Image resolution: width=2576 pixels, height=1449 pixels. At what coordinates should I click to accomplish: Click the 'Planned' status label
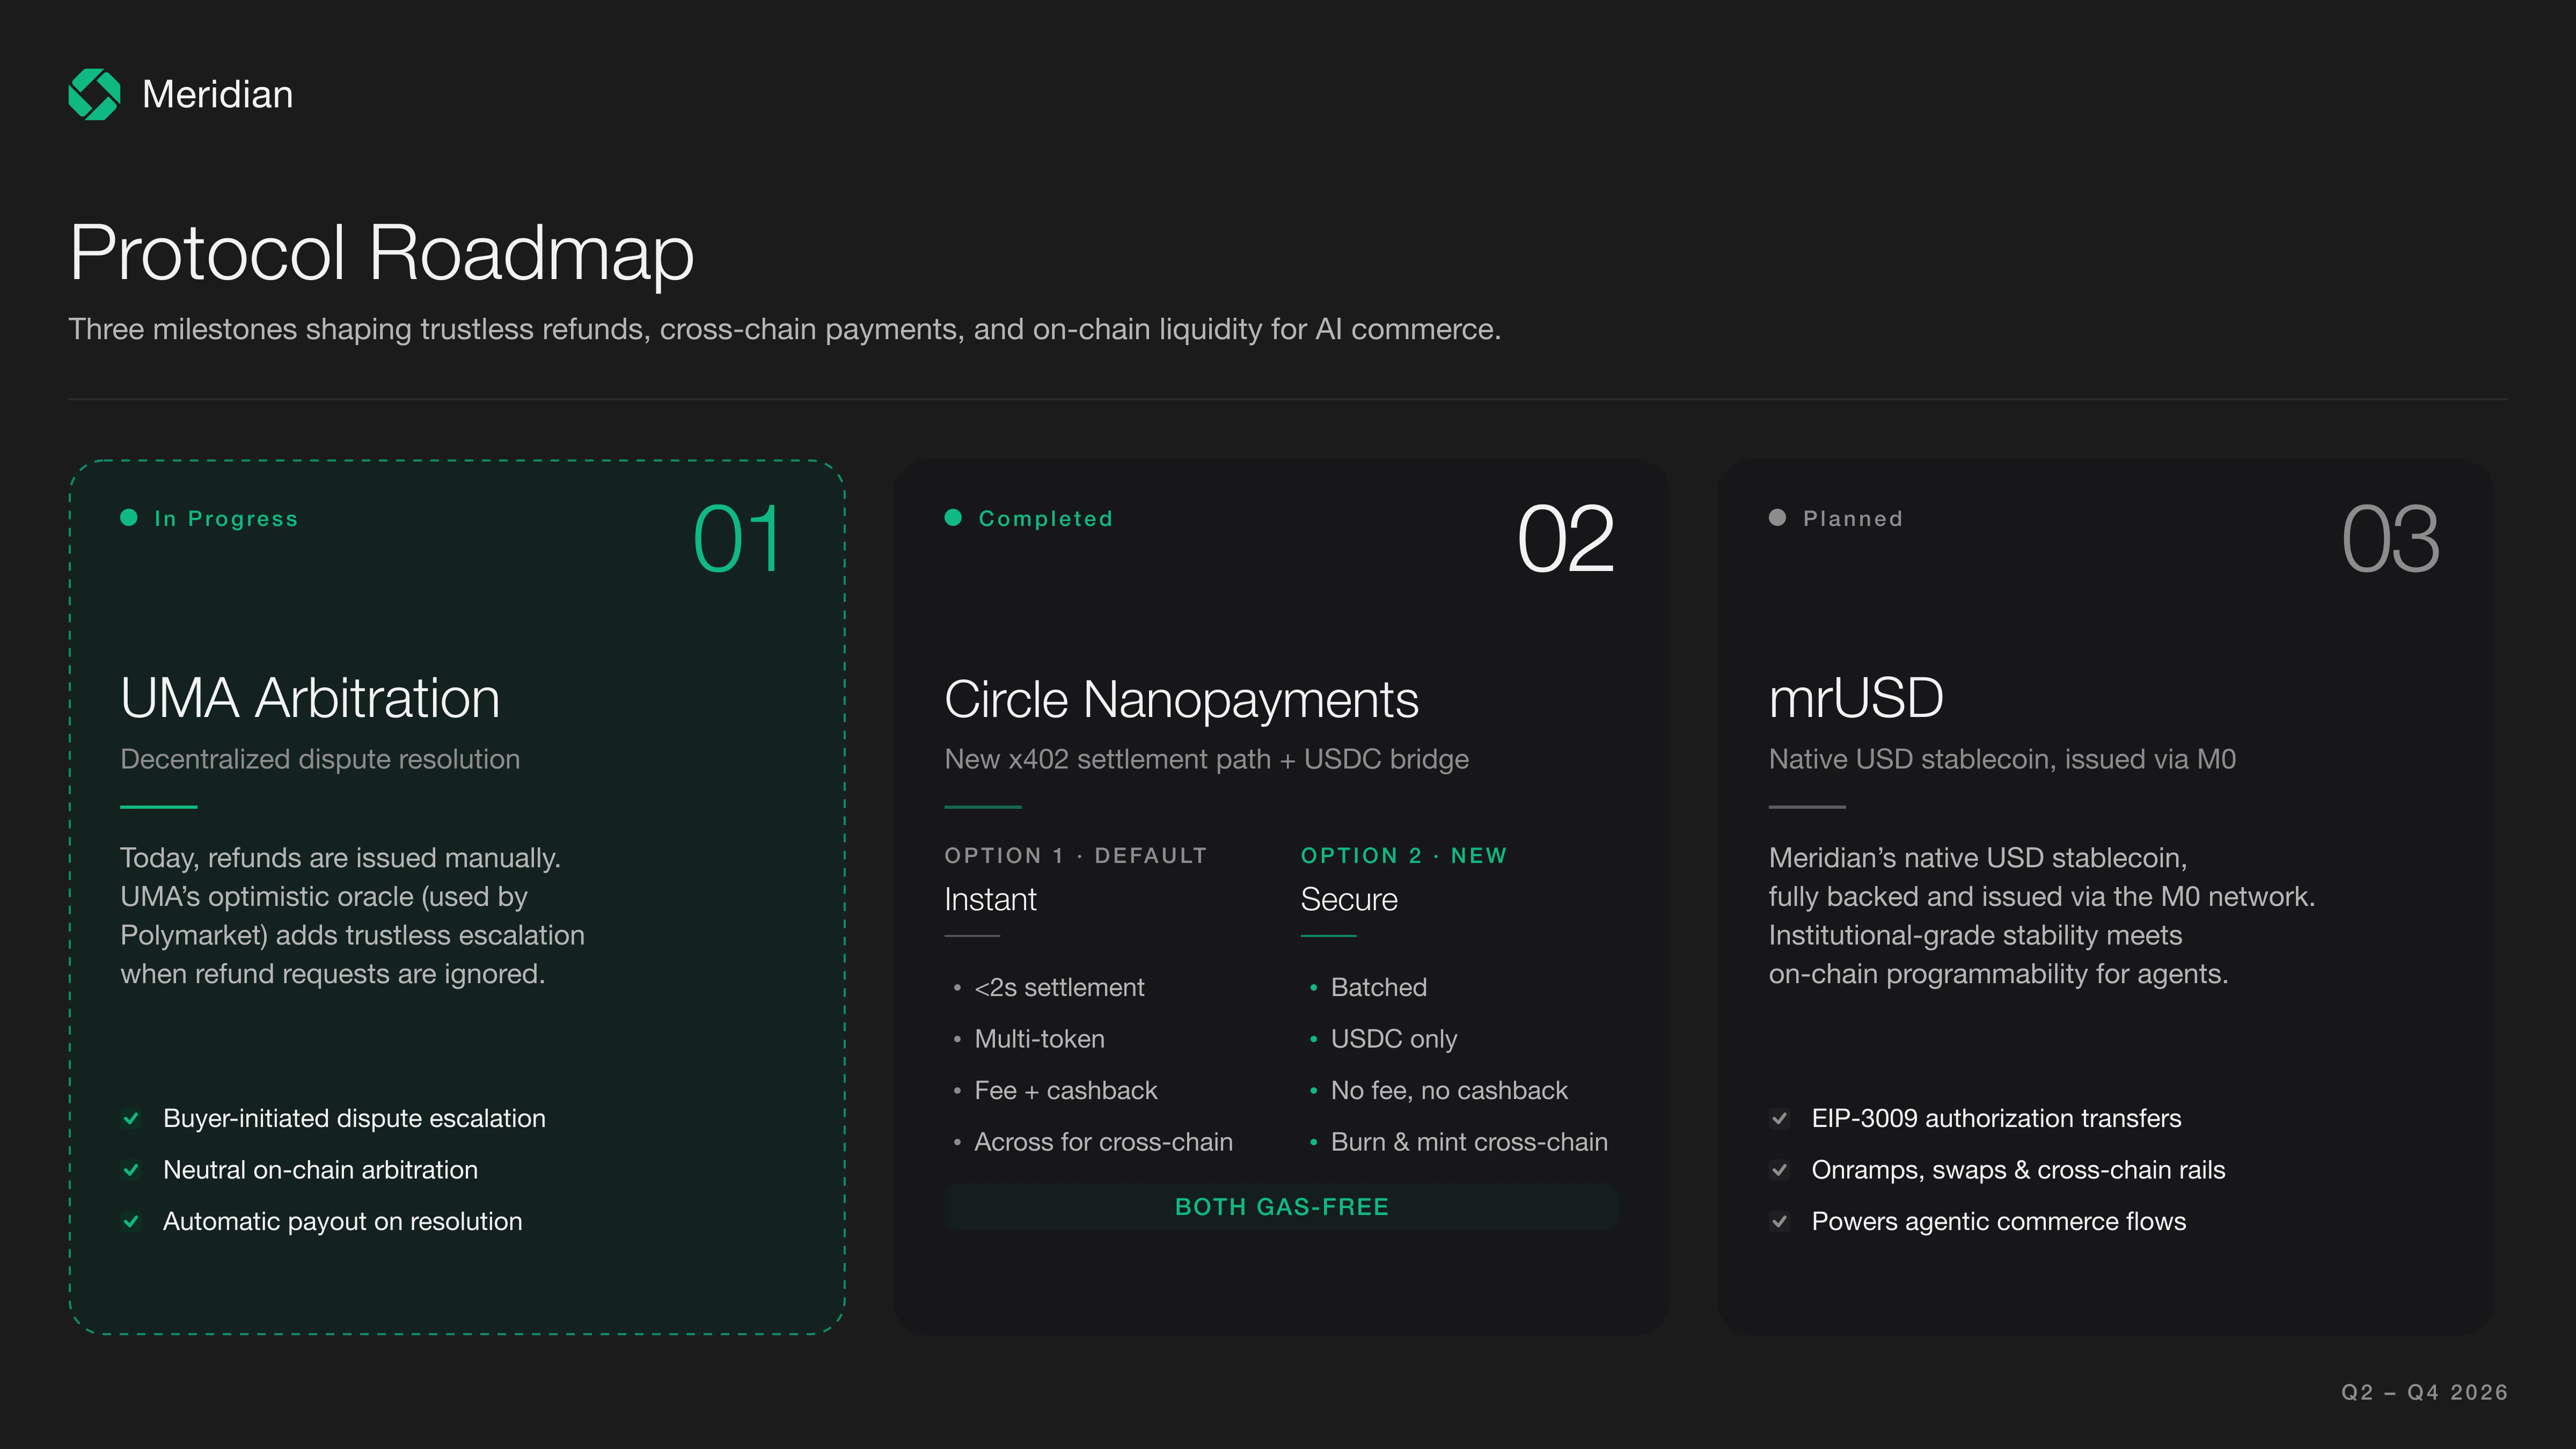point(1852,518)
